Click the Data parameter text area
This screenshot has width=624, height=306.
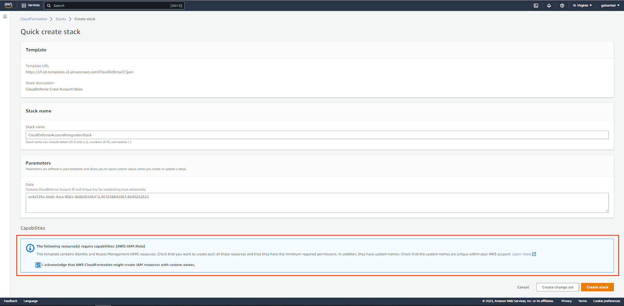point(317,203)
